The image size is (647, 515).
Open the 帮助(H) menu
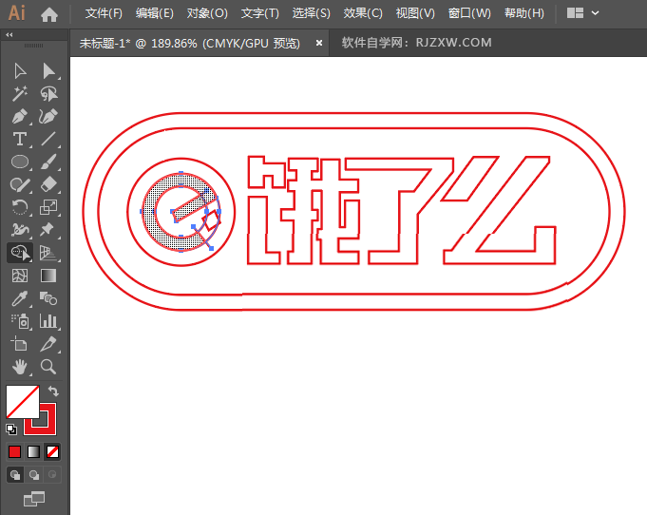524,13
